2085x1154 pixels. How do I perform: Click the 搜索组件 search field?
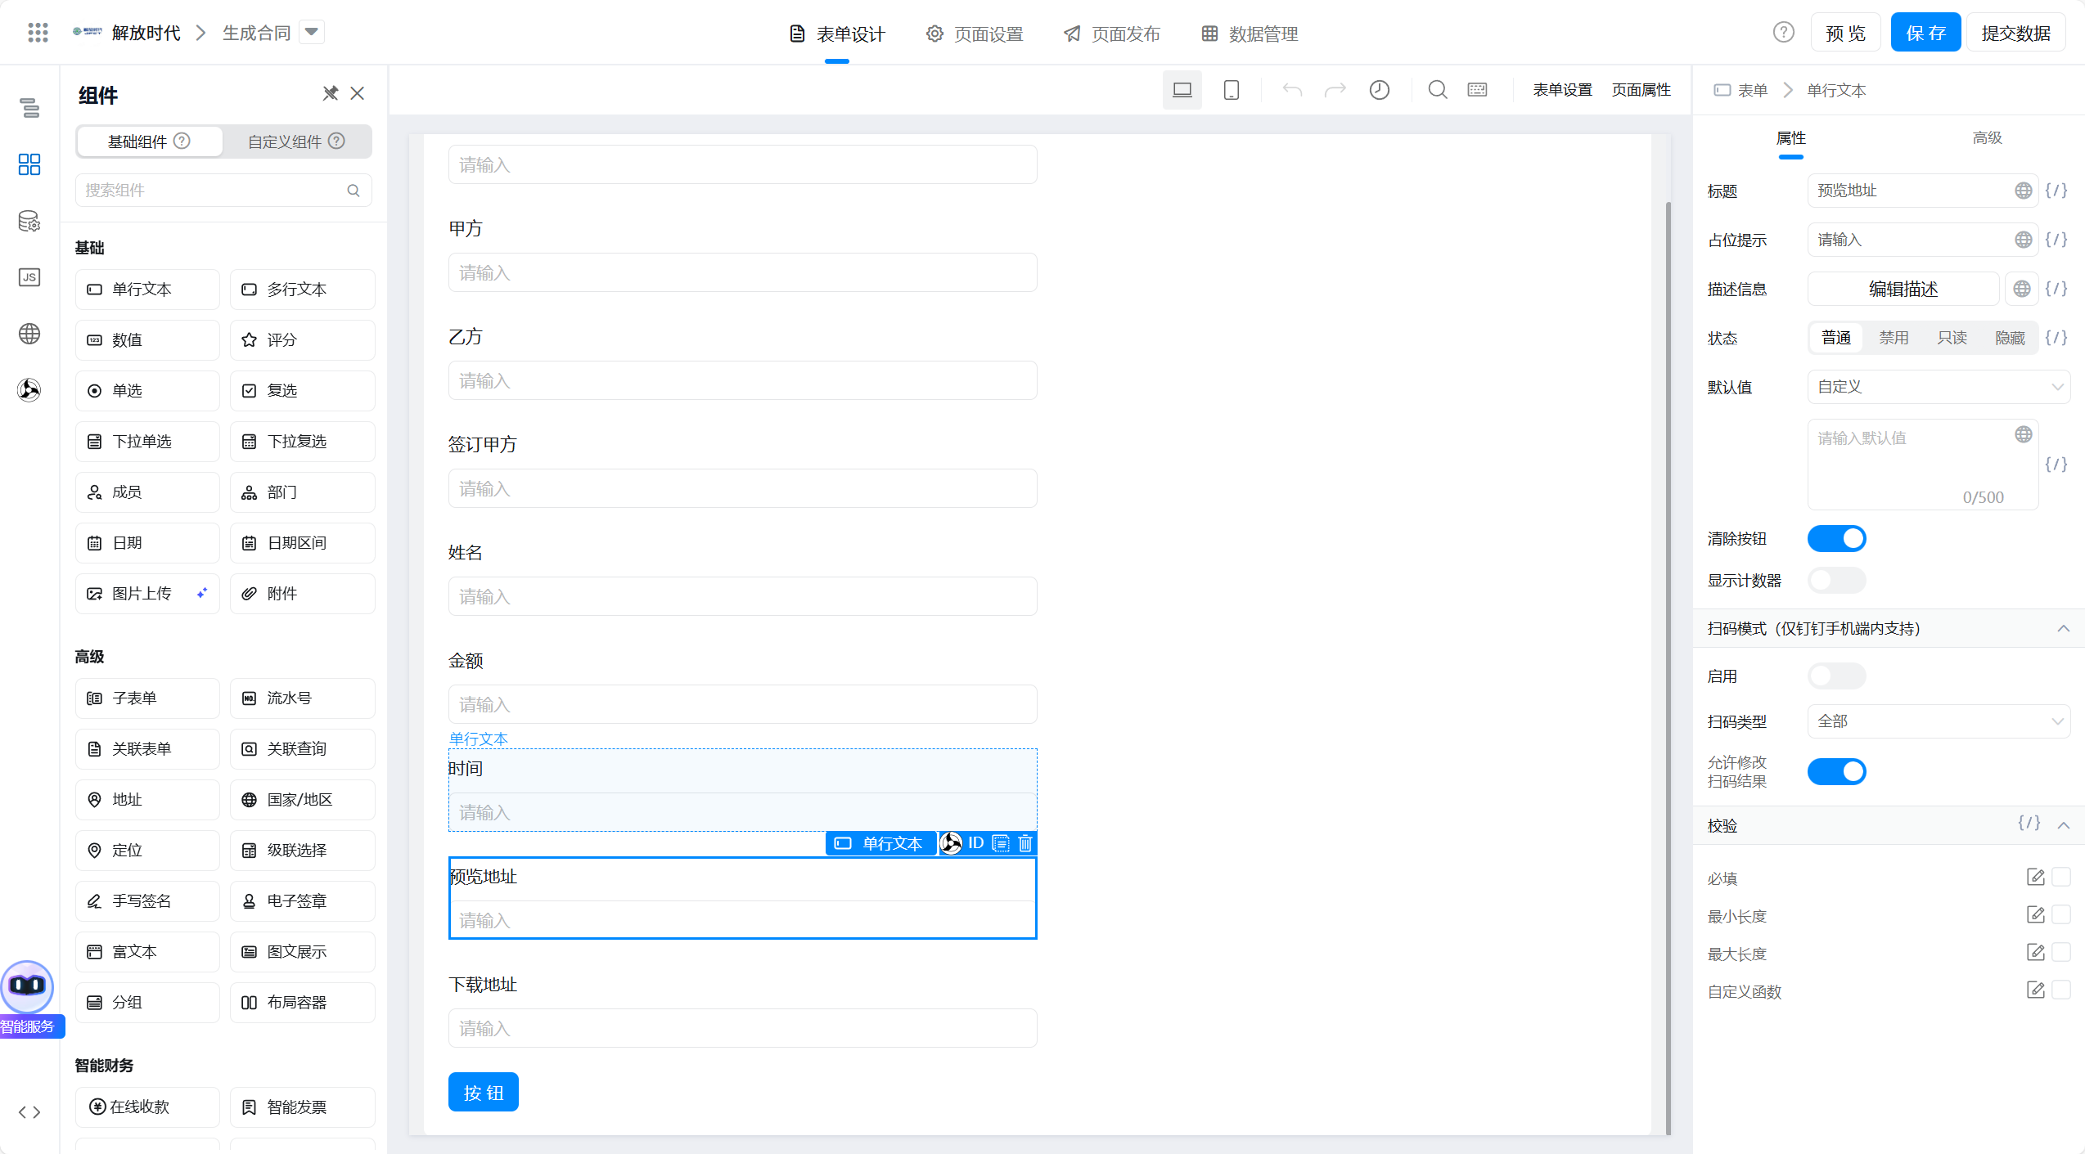(x=213, y=191)
